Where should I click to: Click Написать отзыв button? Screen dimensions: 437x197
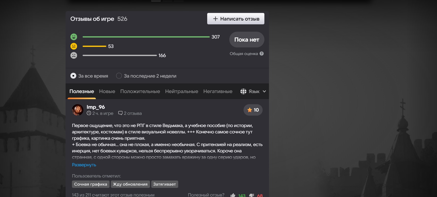(236, 19)
